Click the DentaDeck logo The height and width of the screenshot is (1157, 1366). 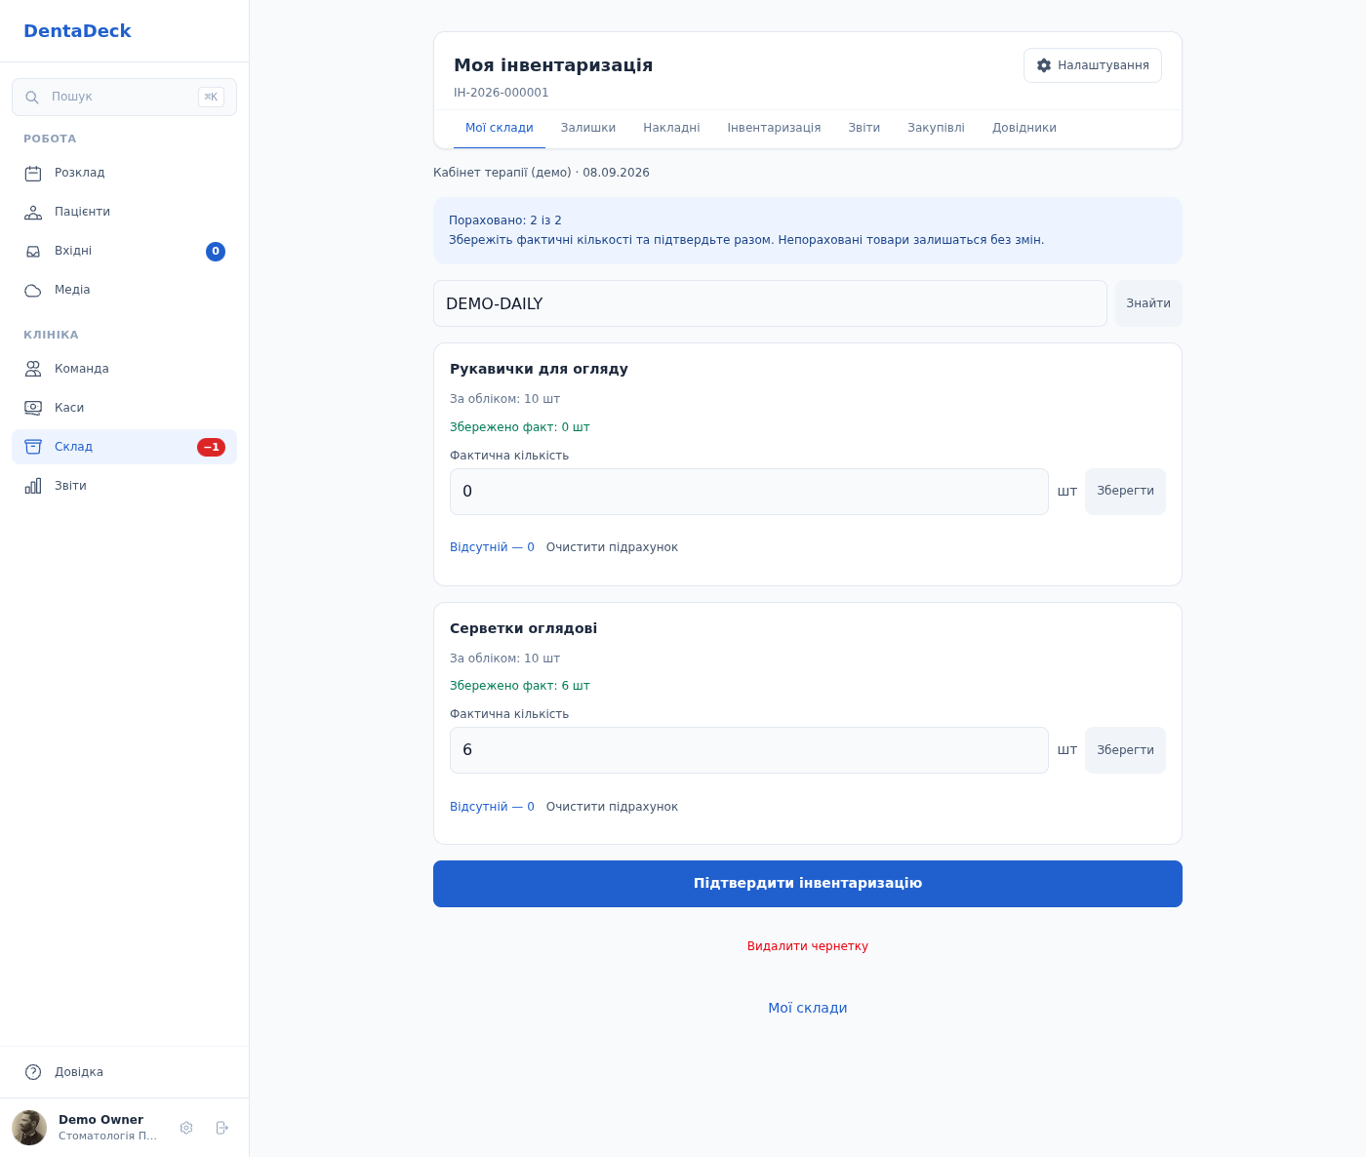tap(77, 31)
